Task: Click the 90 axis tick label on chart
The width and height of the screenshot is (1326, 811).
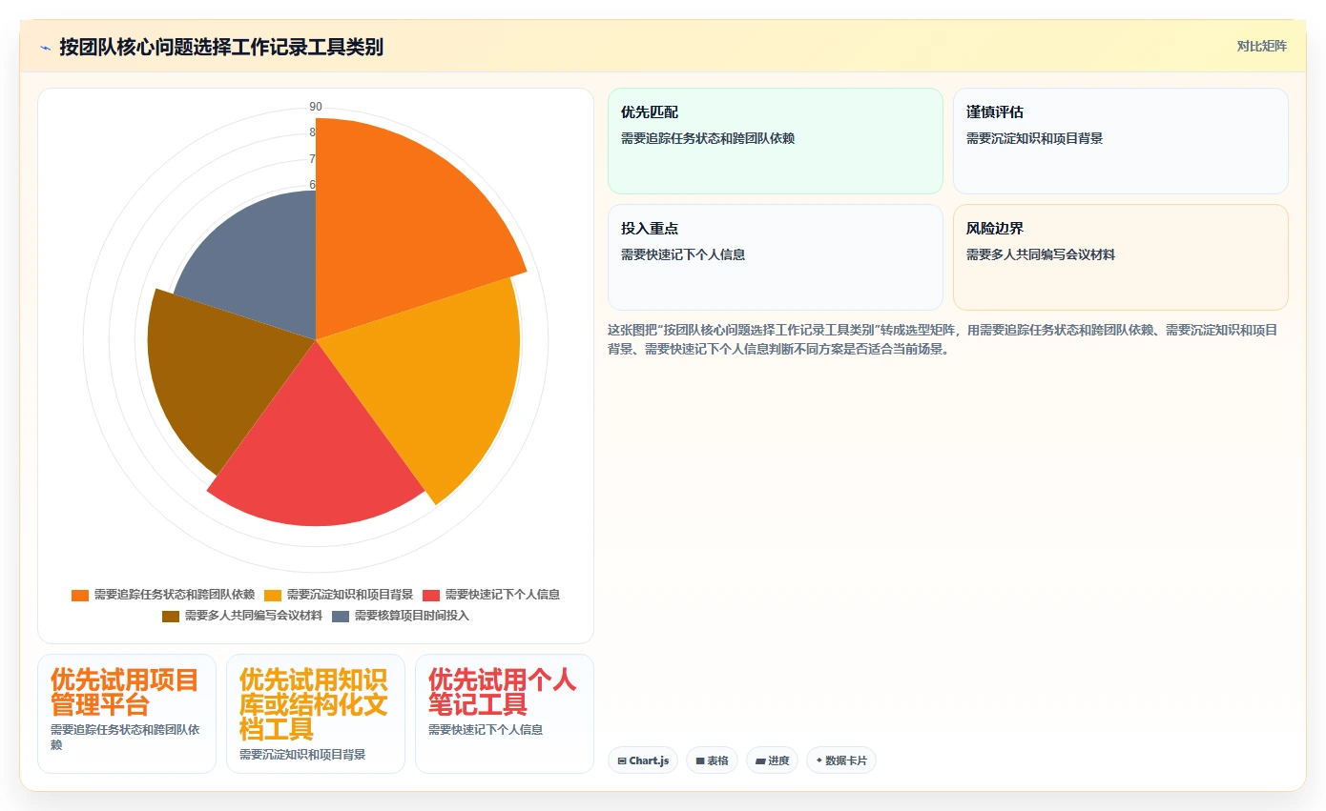Action: [x=316, y=107]
